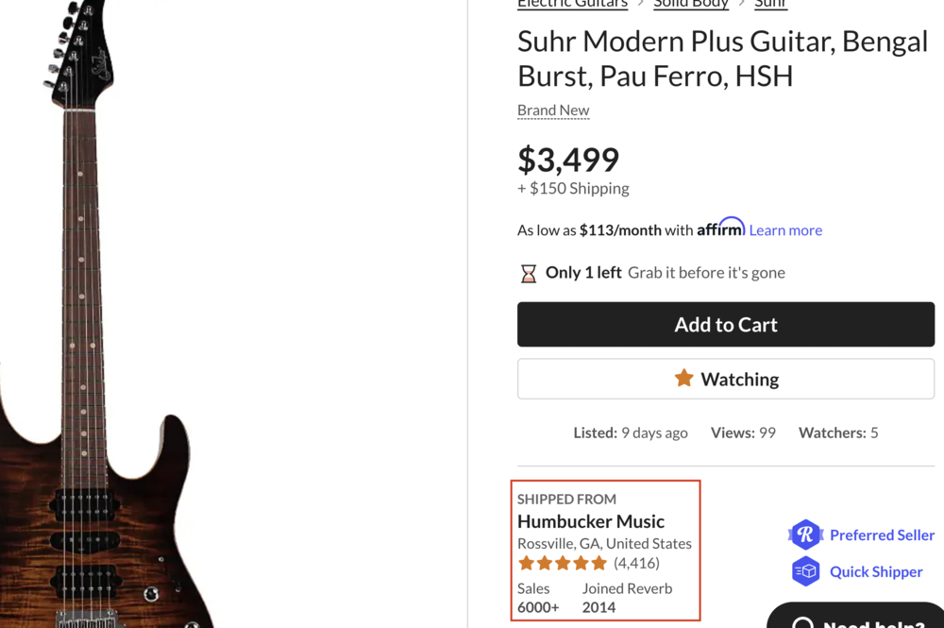
Task: Open the Affirm Learn more link
Action: (x=785, y=230)
